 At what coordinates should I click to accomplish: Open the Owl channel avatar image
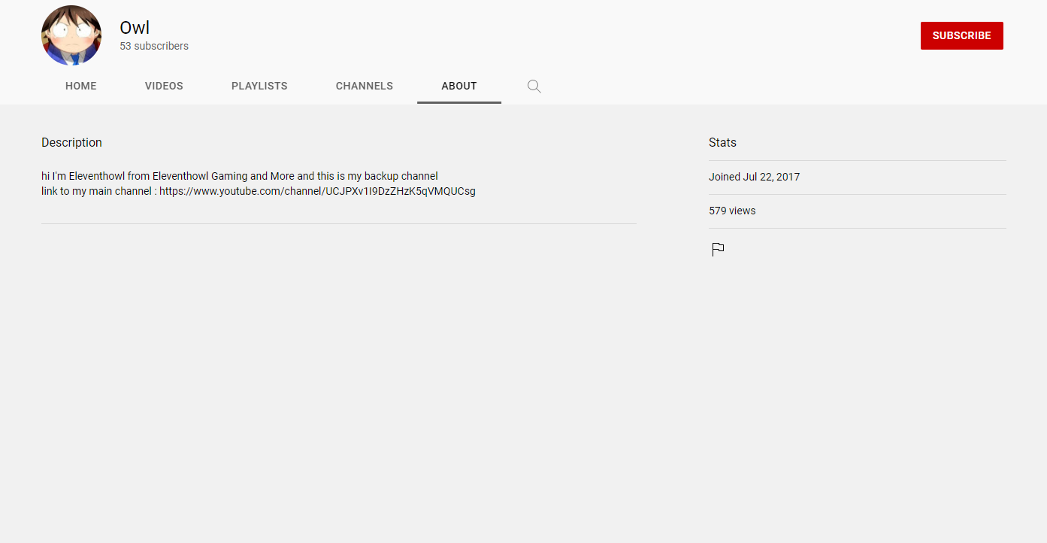71,35
